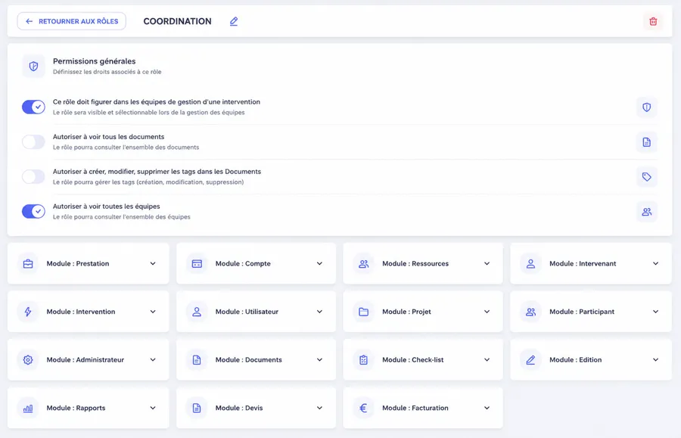The width and height of the screenshot is (681, 438).
Task: Enable the 'Autoriser à voir tous les documents' toggle
Action: tap(33, 141)
